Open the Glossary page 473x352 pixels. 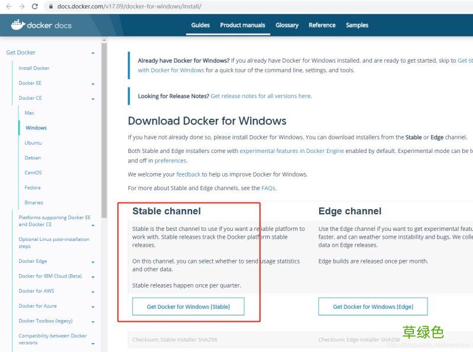pyautogui.click(x=287, y=25)
